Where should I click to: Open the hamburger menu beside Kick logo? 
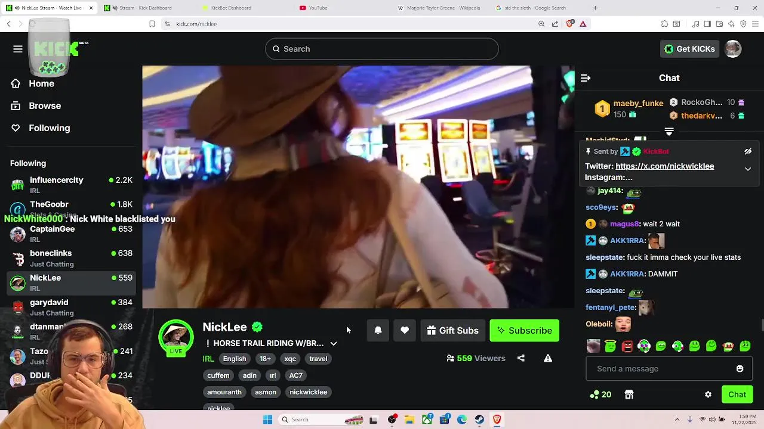tap(18, 49)
